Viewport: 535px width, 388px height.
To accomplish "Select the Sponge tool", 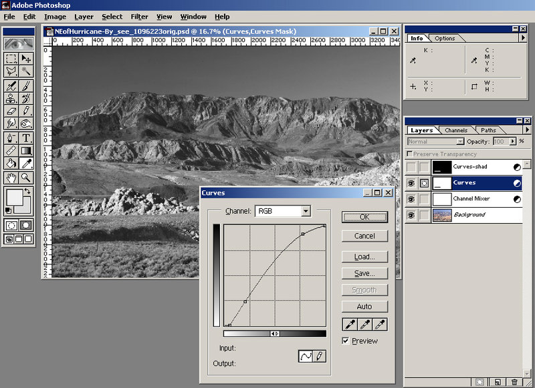I will (26, 124).
